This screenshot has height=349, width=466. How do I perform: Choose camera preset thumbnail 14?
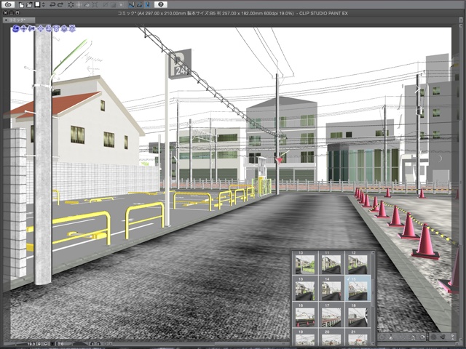(331, 289)
